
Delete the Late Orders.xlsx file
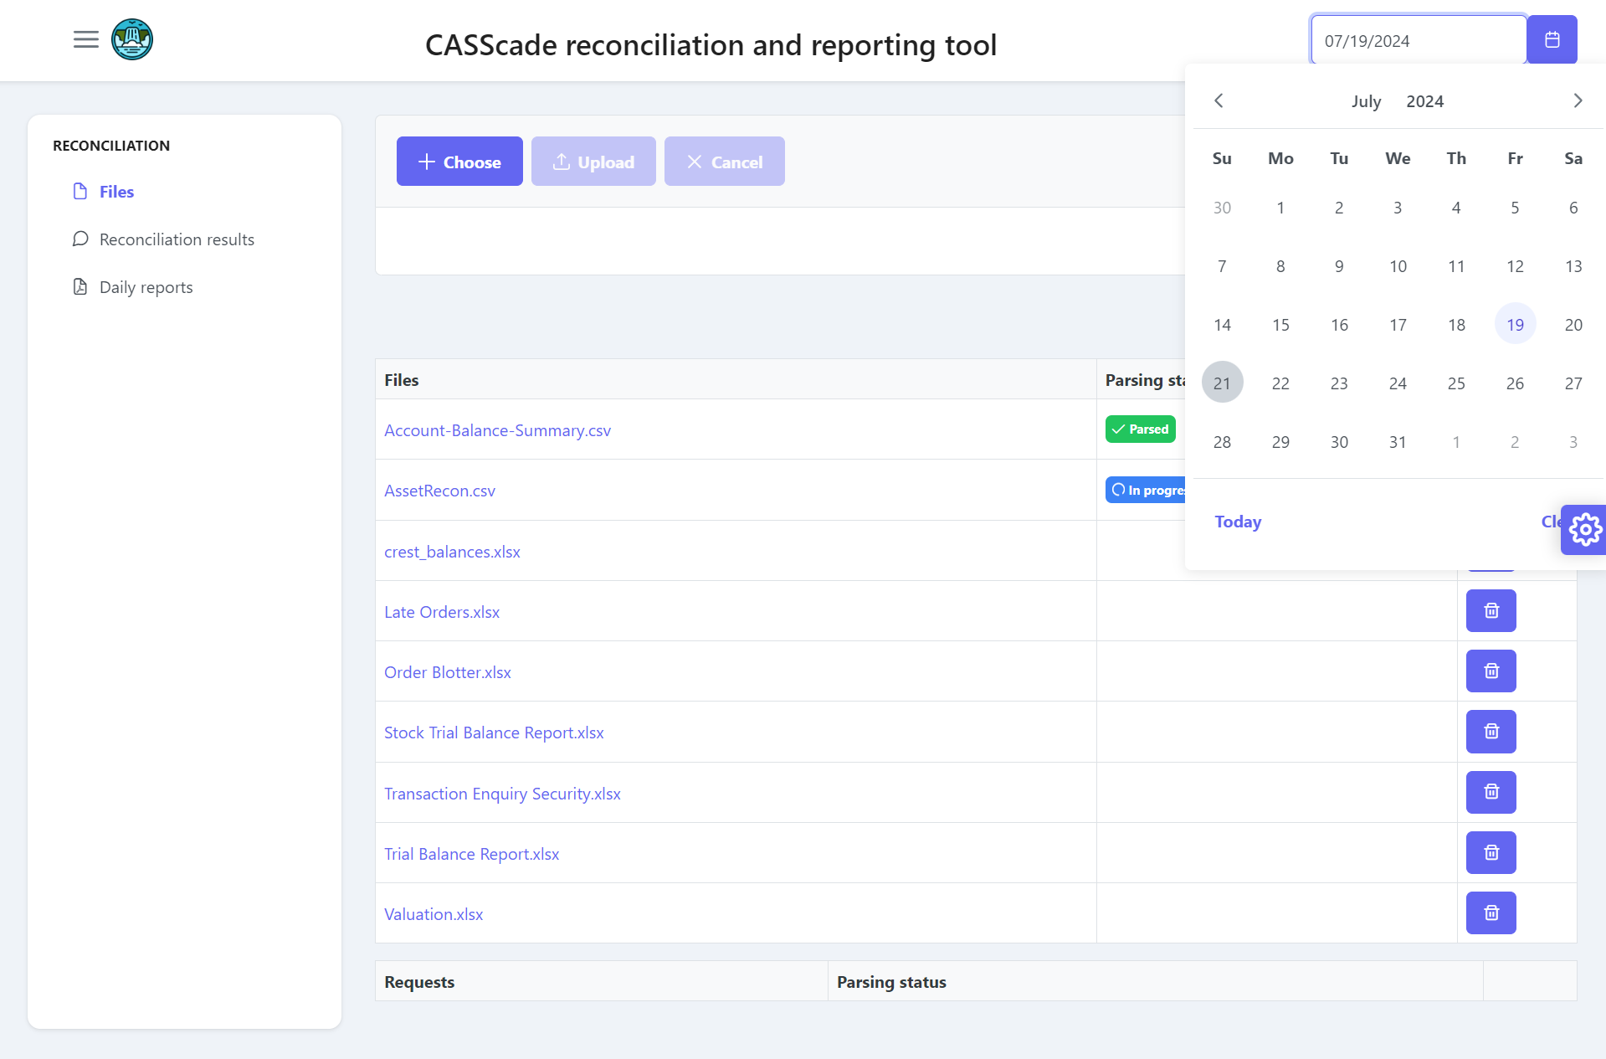[1491, 611]
